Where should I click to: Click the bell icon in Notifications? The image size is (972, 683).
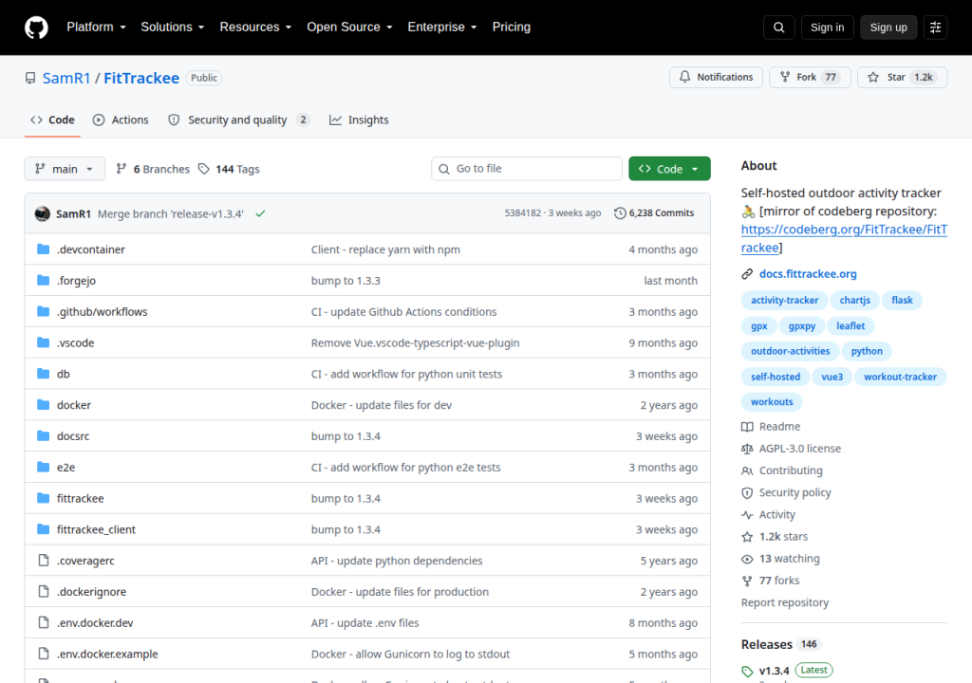[x=684, y=77]
